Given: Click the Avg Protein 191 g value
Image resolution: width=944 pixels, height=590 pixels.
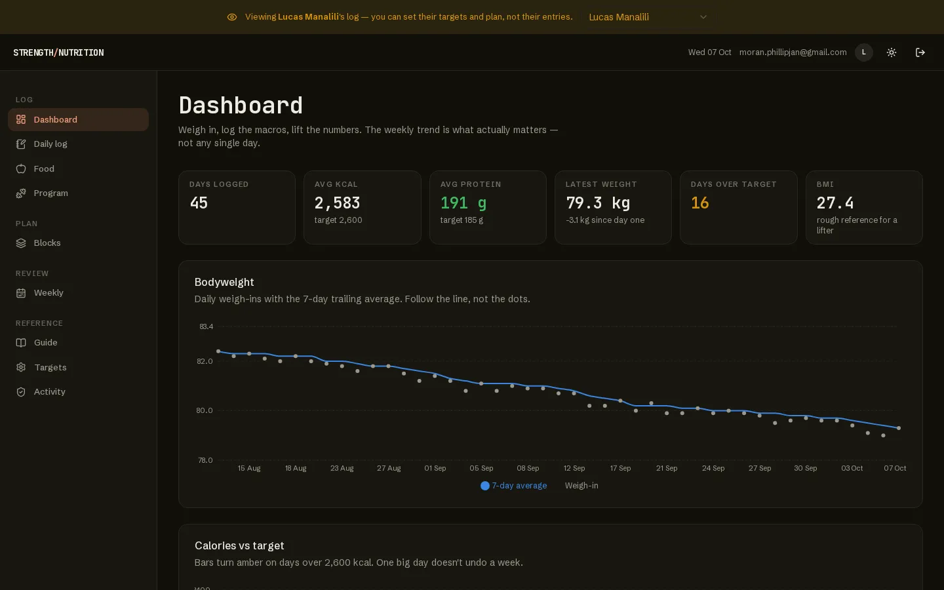Looking at the screenshot, I should [x=463, y=203].
